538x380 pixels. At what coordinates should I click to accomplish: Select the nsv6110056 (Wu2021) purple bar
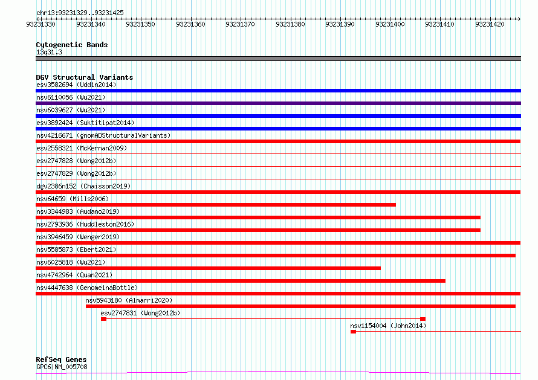click(x=278, y=103)
